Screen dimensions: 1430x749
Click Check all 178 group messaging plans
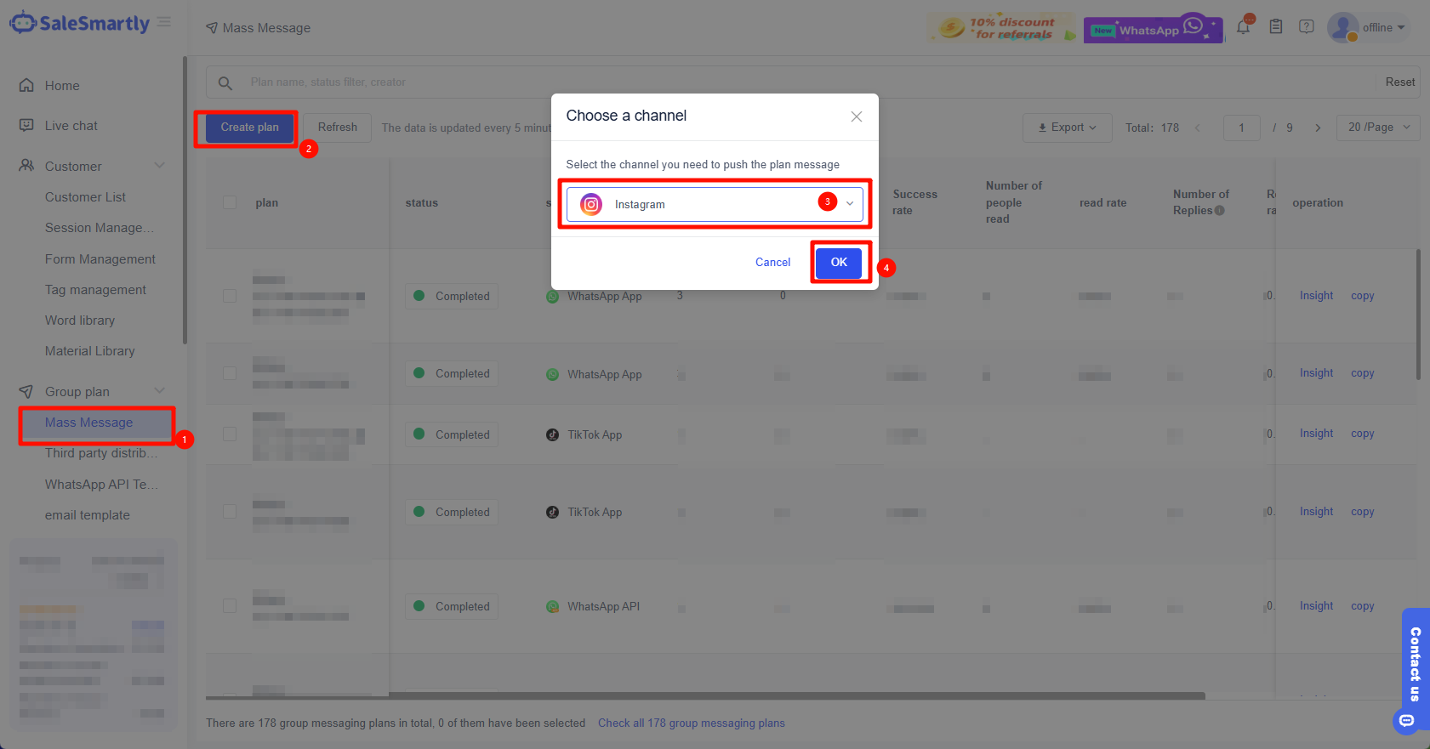(691, 723)
